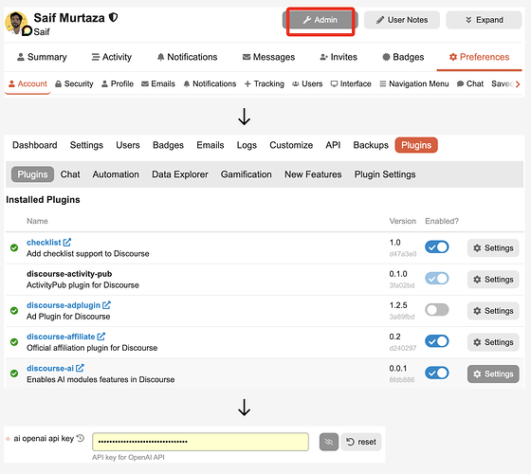The width and height of the screenshot is (531, 474).
Task: Open the Chat plugin sub-tab
Action: coord(70,174)
